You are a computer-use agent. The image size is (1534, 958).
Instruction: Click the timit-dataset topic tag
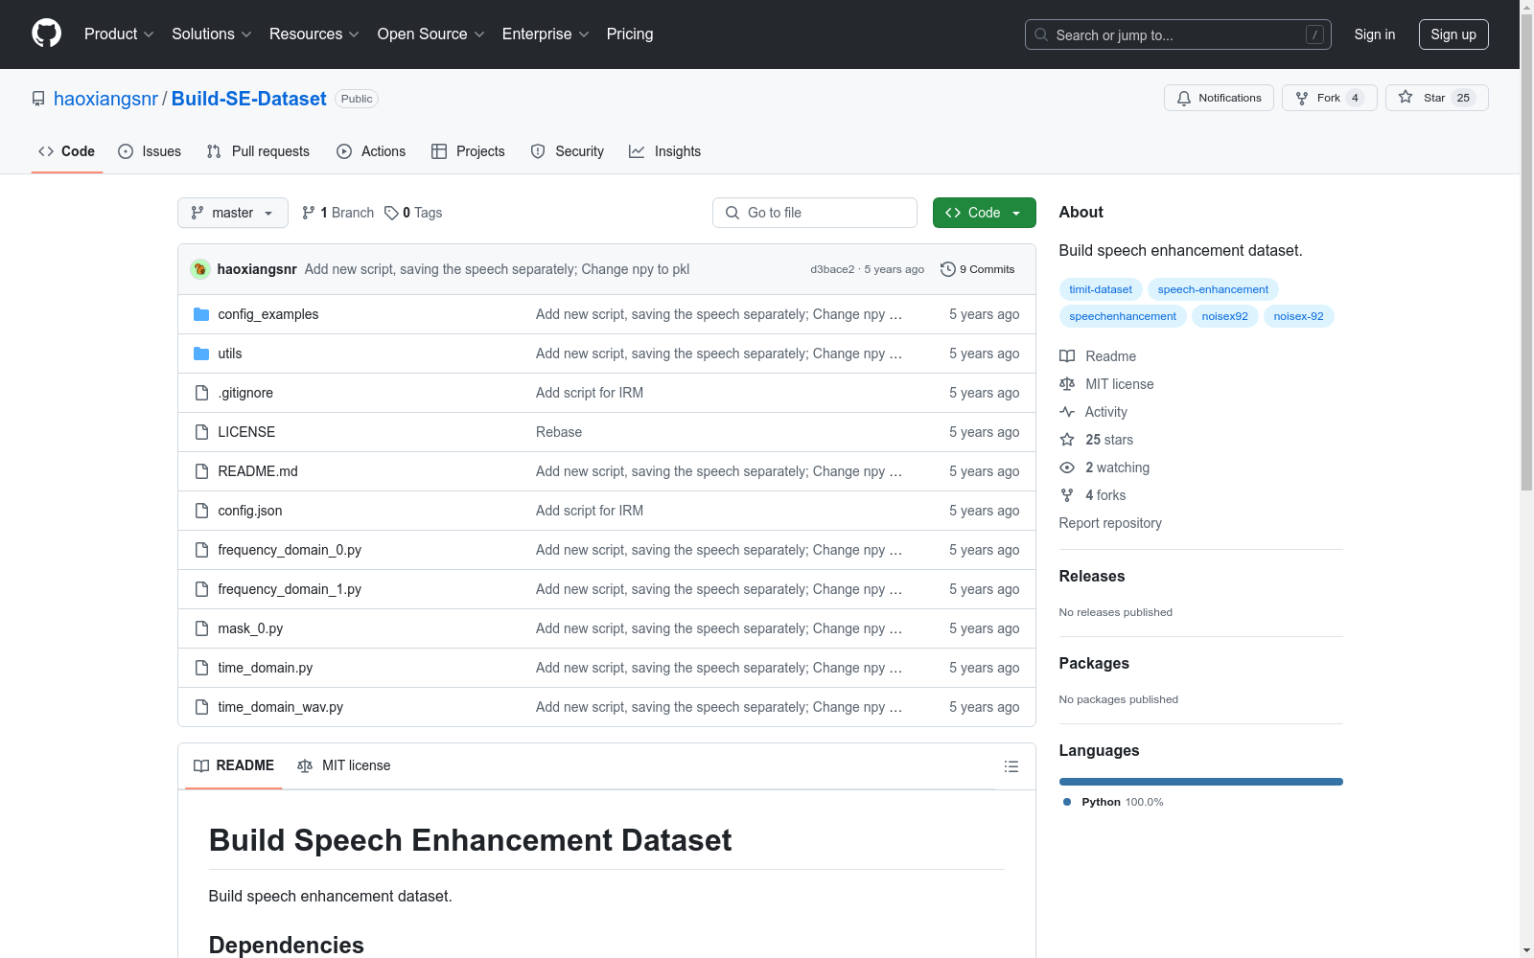pyautogui.click(x=1101, y=289)
